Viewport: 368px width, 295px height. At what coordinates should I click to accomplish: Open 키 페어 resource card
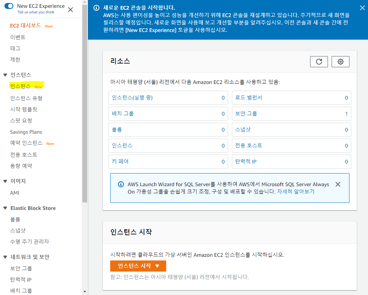point(168,162)
